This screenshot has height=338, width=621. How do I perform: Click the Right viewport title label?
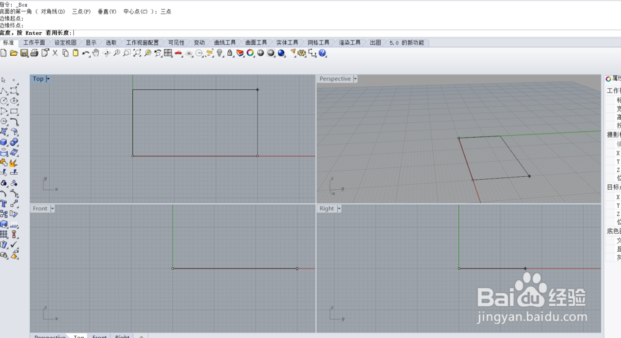pyautogui.click(x=327, y=208)
